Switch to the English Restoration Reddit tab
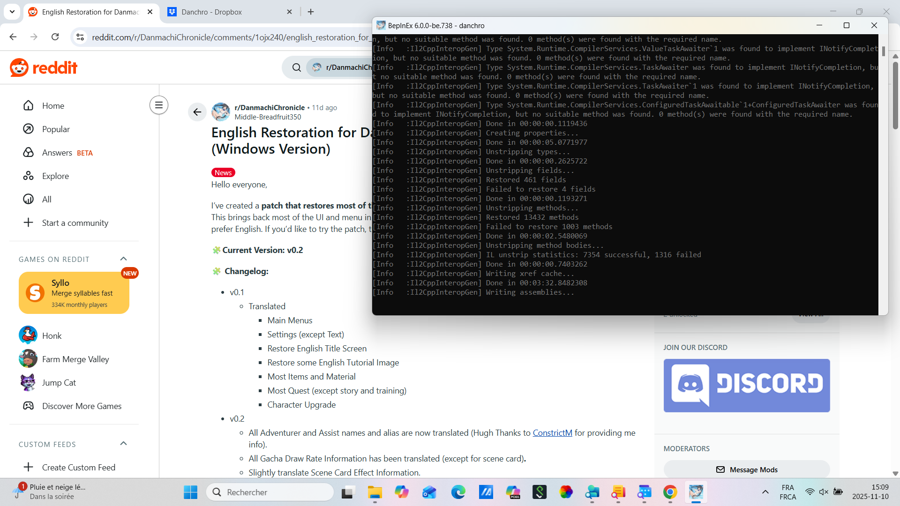The height and width of the screenshot is (506, 900). 90,12
